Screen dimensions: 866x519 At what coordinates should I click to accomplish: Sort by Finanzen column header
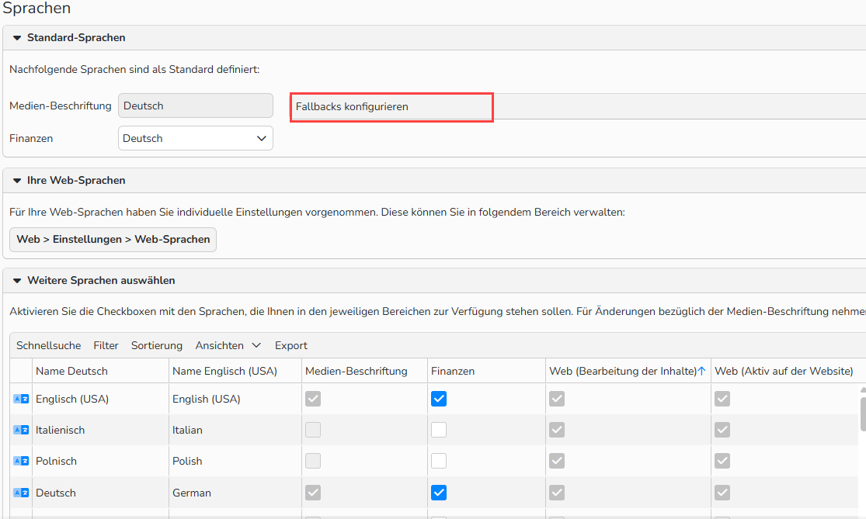click(x=486, y=371)
